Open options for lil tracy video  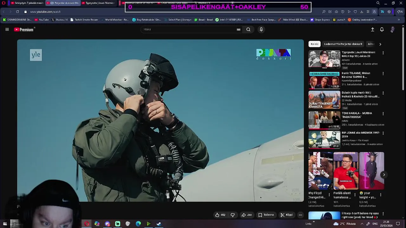click(x=383, y=214)
